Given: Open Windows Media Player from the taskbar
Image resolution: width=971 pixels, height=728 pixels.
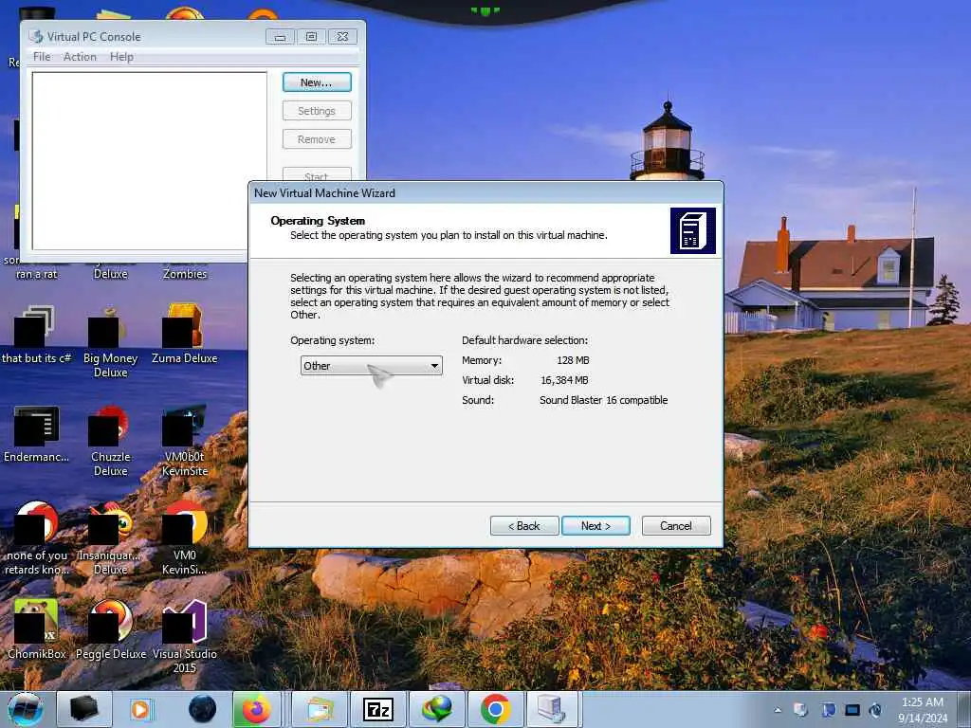Looking at the screenshot, I should coord(140,709).
